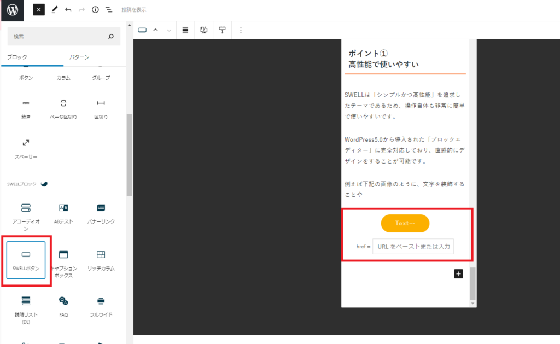The width and height of the screenshot is (560, 344).
Task: Move the block down
Action: point(169,31)
